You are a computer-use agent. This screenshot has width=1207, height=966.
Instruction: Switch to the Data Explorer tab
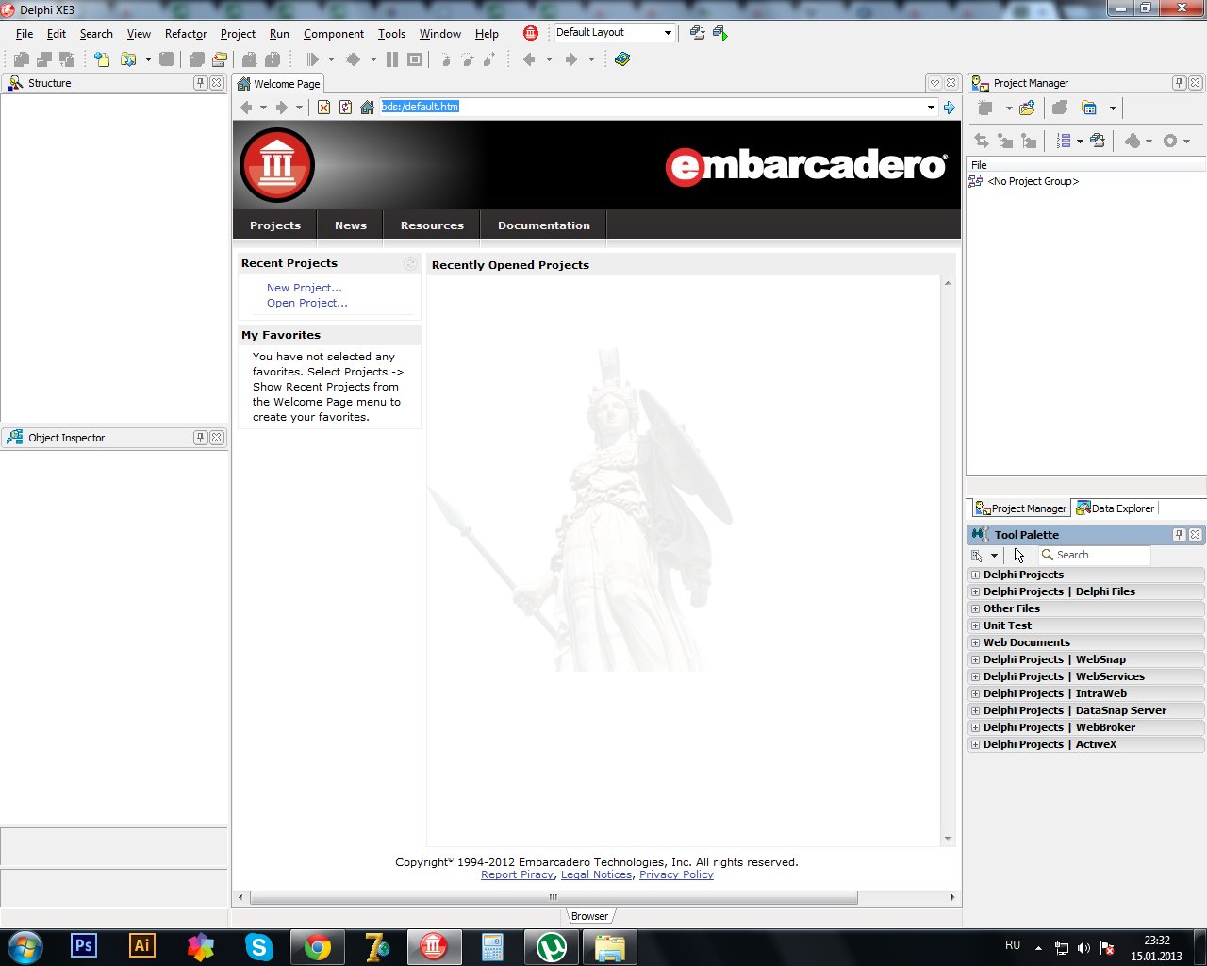click(1116, 508)
